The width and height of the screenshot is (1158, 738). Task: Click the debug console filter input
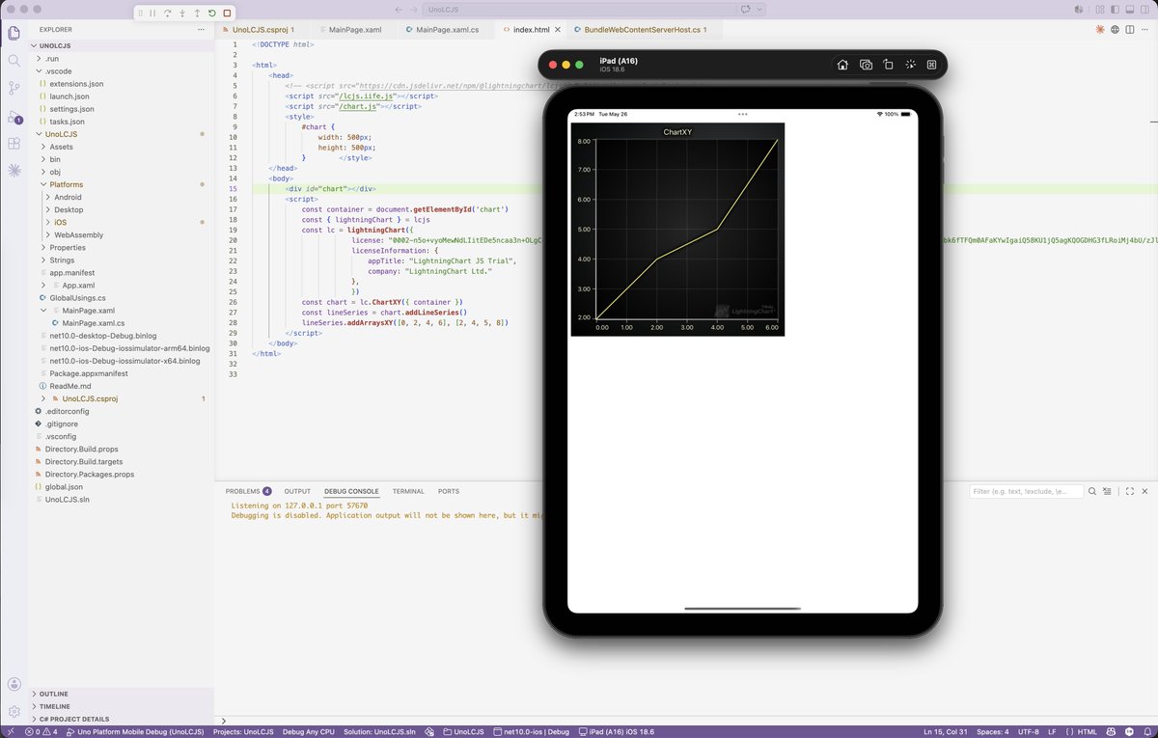[1026, 491]
